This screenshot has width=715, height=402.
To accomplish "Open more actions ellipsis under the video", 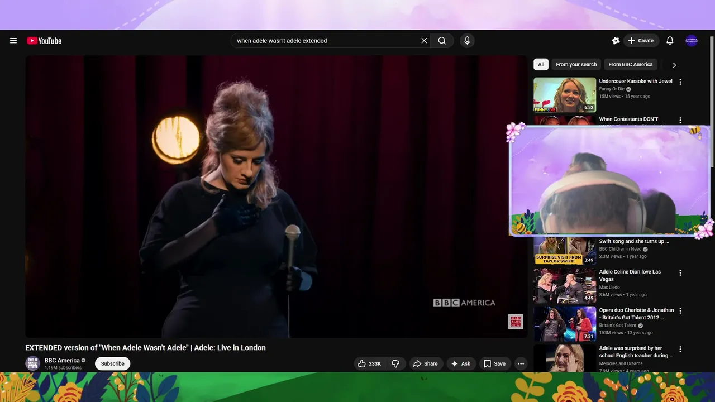I will coord(521,363).
